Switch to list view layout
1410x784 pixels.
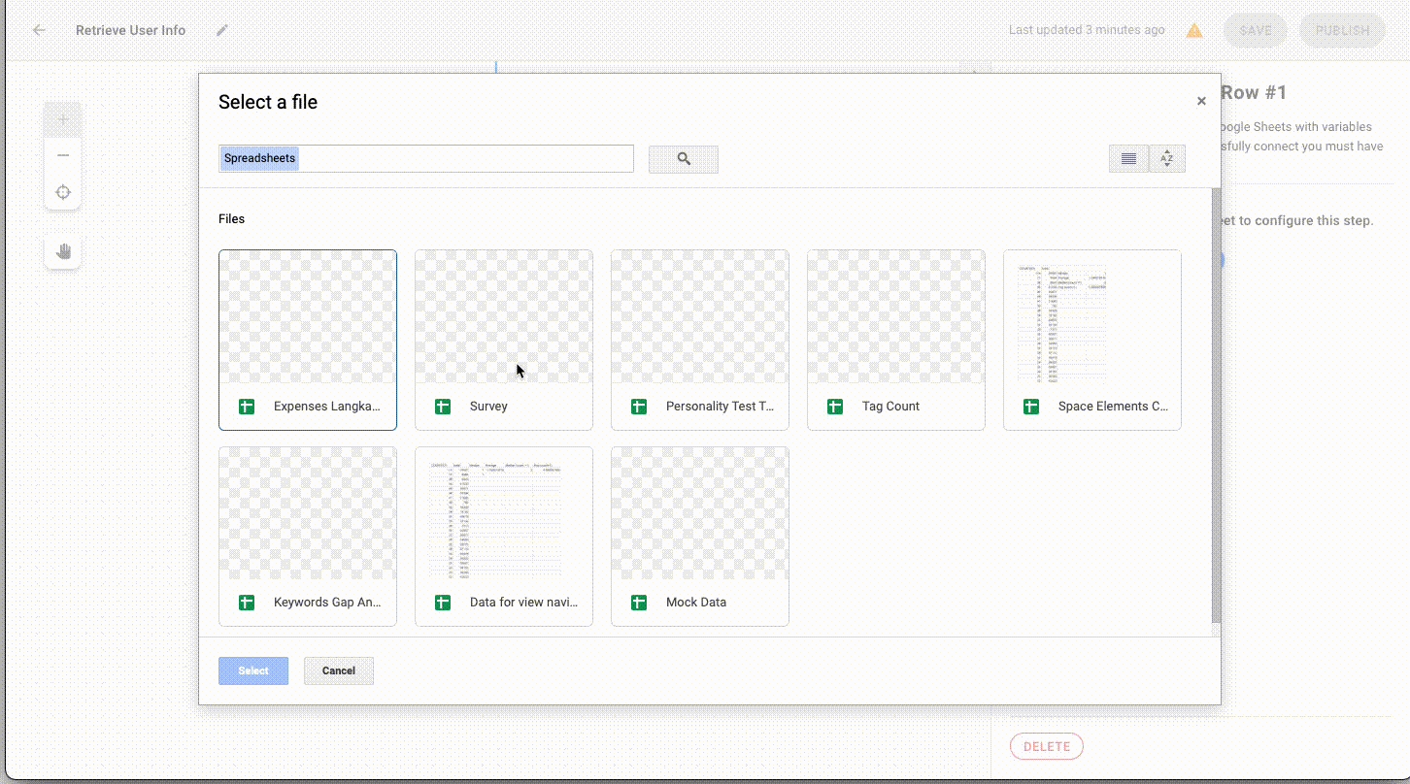1128,159
